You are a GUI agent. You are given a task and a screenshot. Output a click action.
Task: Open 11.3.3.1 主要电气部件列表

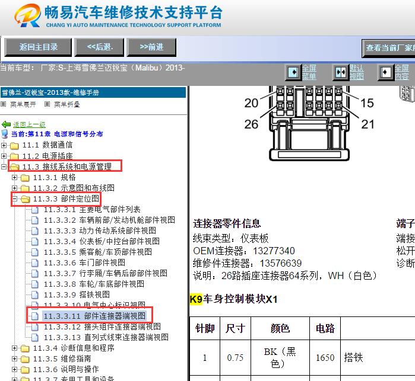[92, 210]
